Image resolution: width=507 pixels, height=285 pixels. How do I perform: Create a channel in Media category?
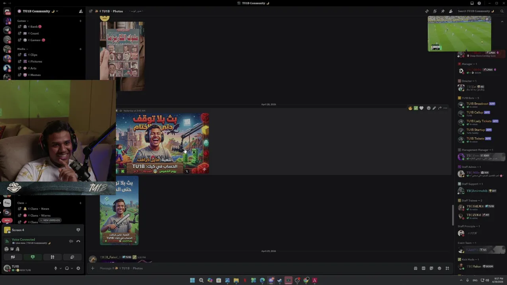80,49
